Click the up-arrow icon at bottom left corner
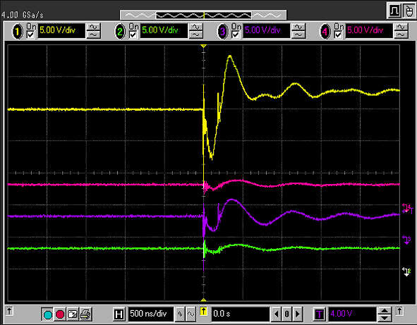 pos(9,311)
